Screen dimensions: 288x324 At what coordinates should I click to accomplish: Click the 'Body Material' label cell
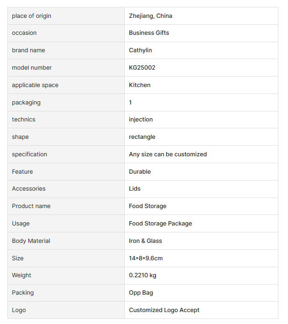coord(31,241)
